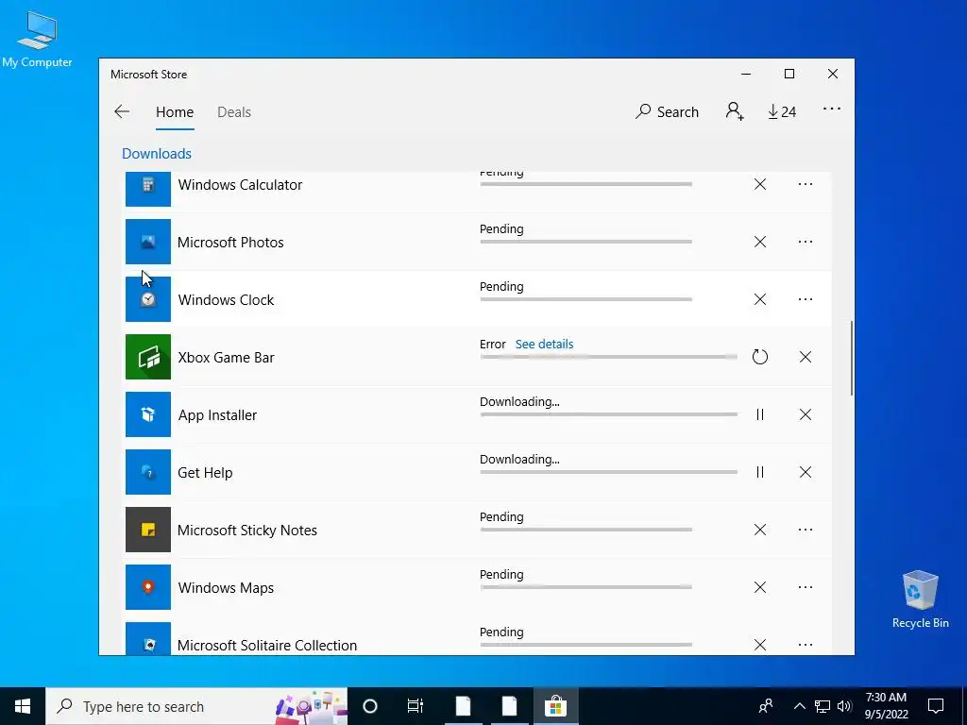Cancel the Windows Calculator download
Screen dimensions: 967x725
[x=760, y=184]
